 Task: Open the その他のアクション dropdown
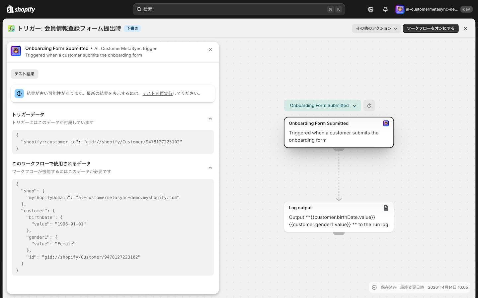tap(376, 28)
